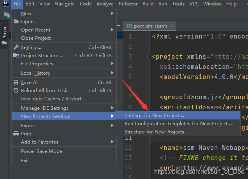Open the Navigate menu

tap(65, 4)
